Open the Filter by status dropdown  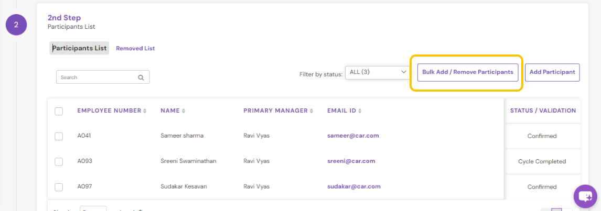coord(378,72)
